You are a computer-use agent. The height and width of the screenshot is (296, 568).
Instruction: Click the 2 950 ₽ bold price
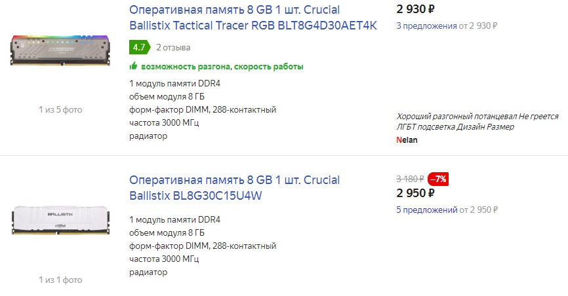pyautogui.click(x=416, y=193)
